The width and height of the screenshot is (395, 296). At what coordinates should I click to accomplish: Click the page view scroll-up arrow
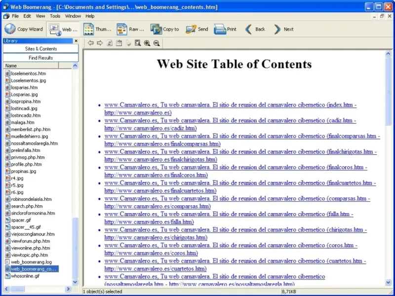click(x=388, y=54)
